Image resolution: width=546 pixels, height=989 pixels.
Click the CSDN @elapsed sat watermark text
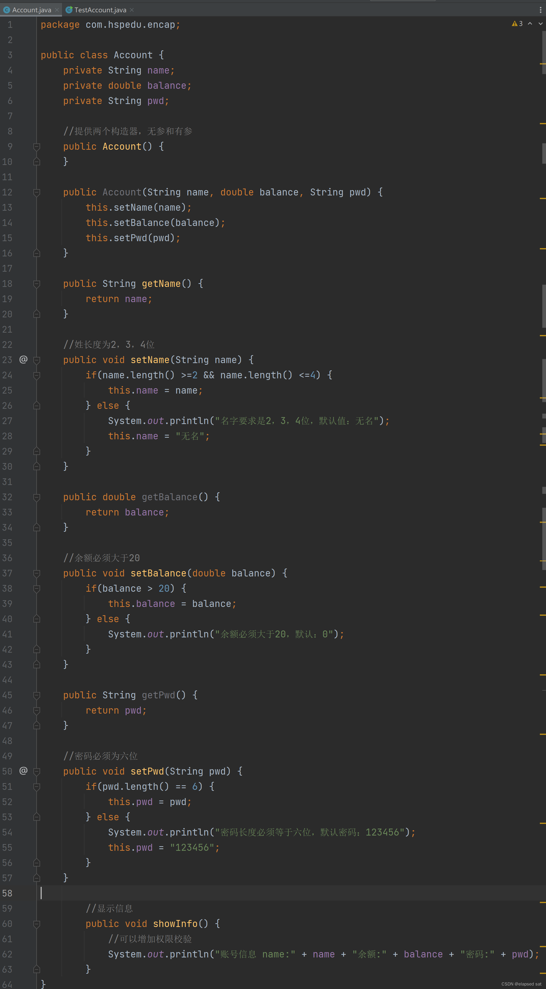[521, 984]
